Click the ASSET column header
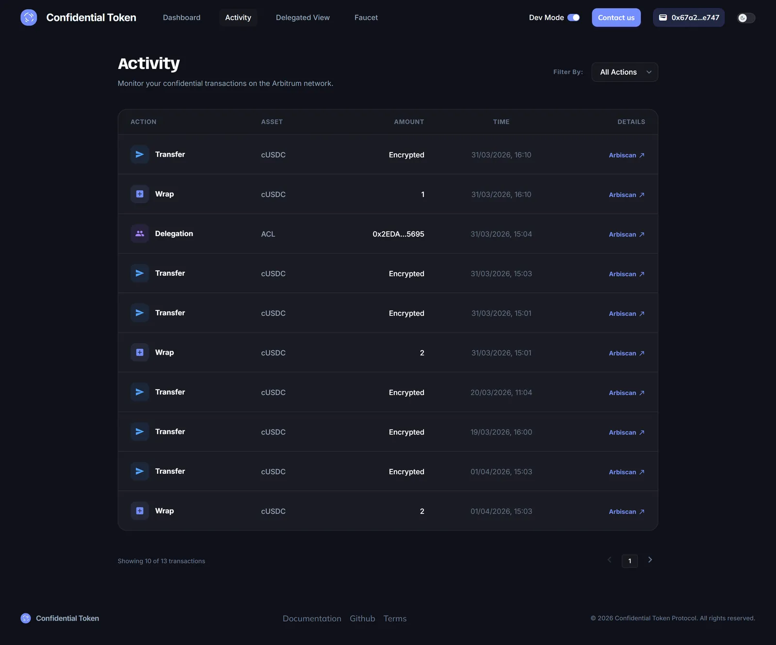The image size is (776, 645). [272, 122]
